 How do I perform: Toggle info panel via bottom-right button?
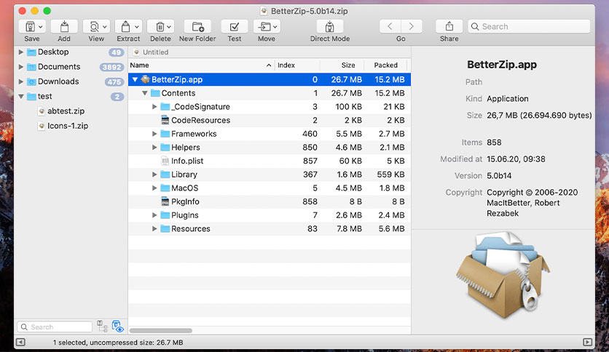point(588,343)
